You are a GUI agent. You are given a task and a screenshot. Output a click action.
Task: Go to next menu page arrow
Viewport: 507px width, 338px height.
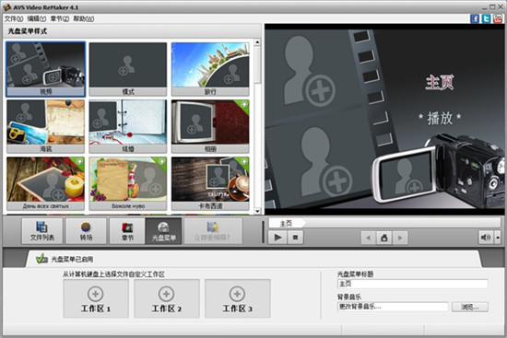(x=400, y=239)
